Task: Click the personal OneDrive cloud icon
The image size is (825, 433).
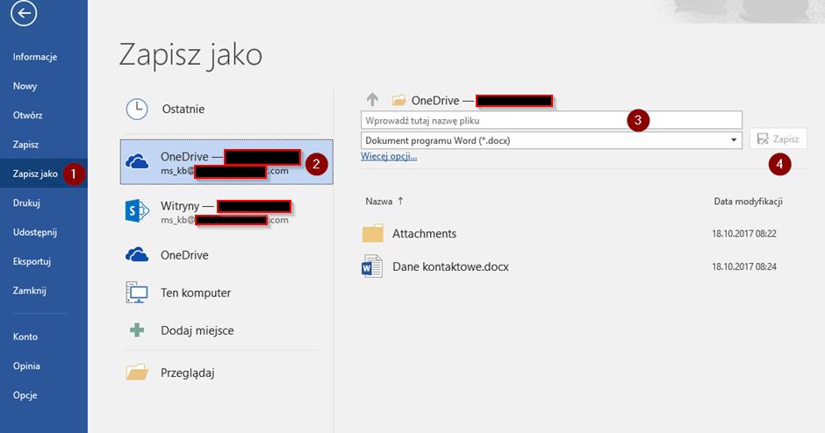Action: pyautogui.click(x=137, y=255)
